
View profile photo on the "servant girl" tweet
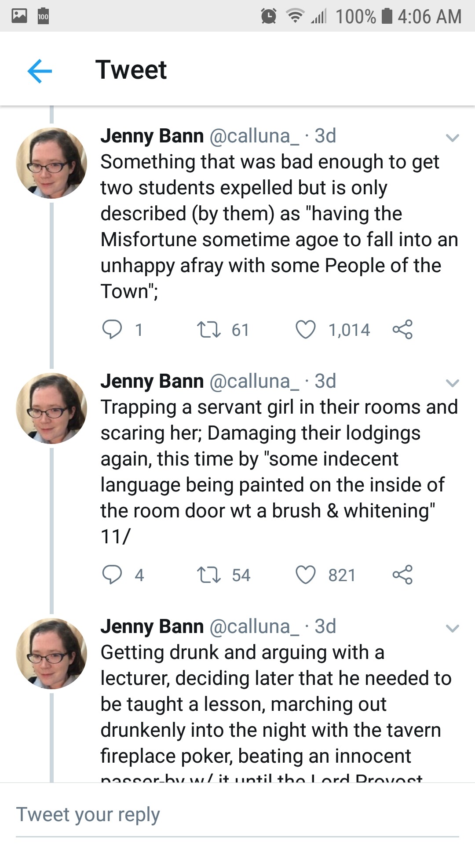[51, 408]
